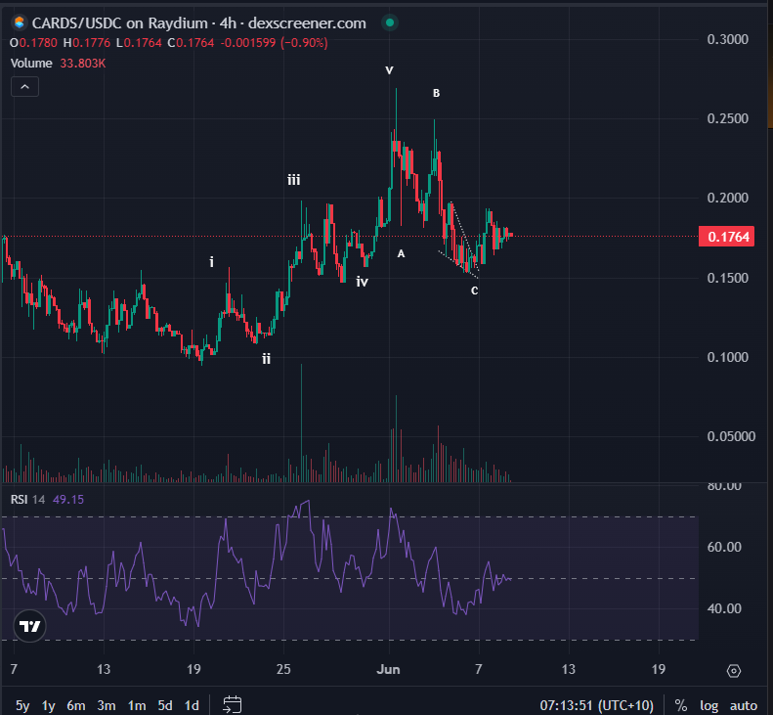The height and width of the screenshot is (715, 773).
Task: Click the current price tag 0.1764
Action: pyautogui.click(x=727, y=237)
